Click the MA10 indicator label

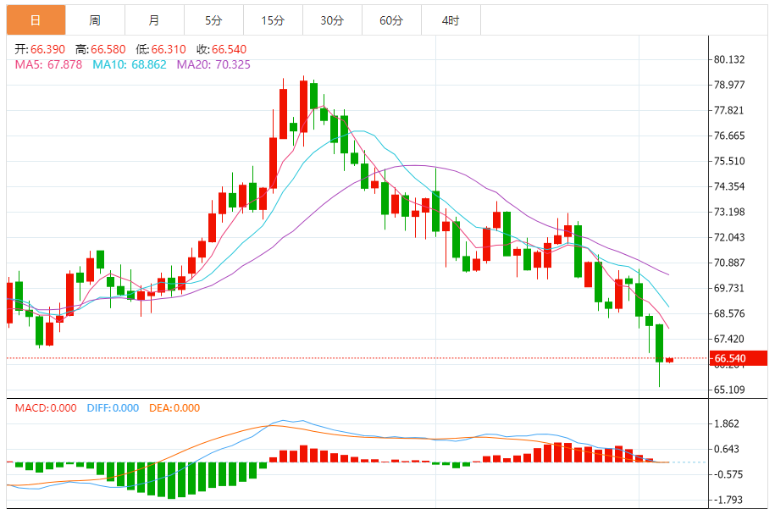(130, 64)
